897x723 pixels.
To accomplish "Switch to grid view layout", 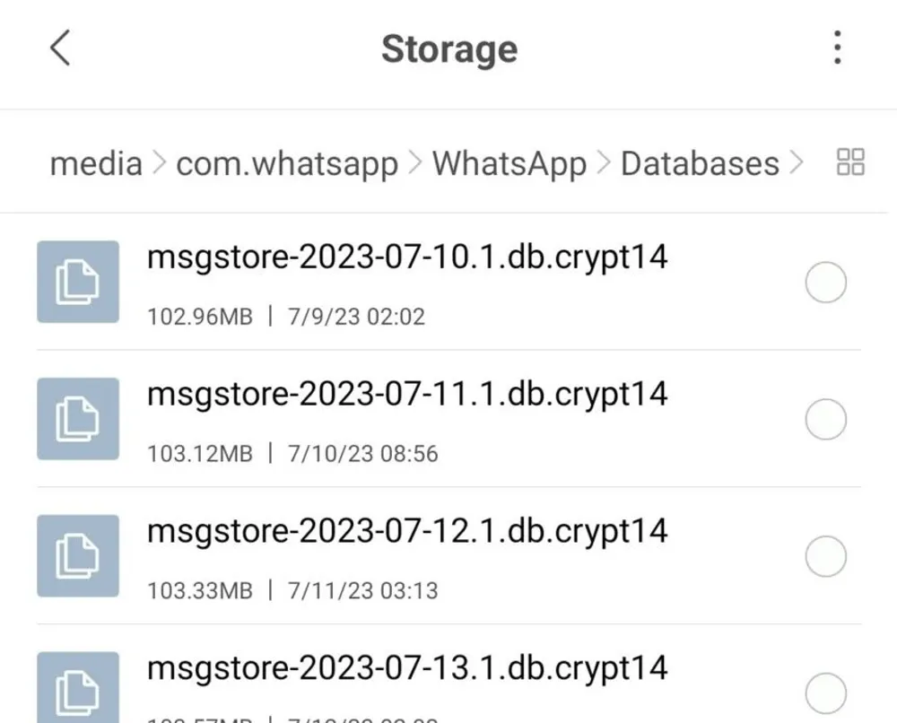I will pyautogui.click(x=849, y=162).
